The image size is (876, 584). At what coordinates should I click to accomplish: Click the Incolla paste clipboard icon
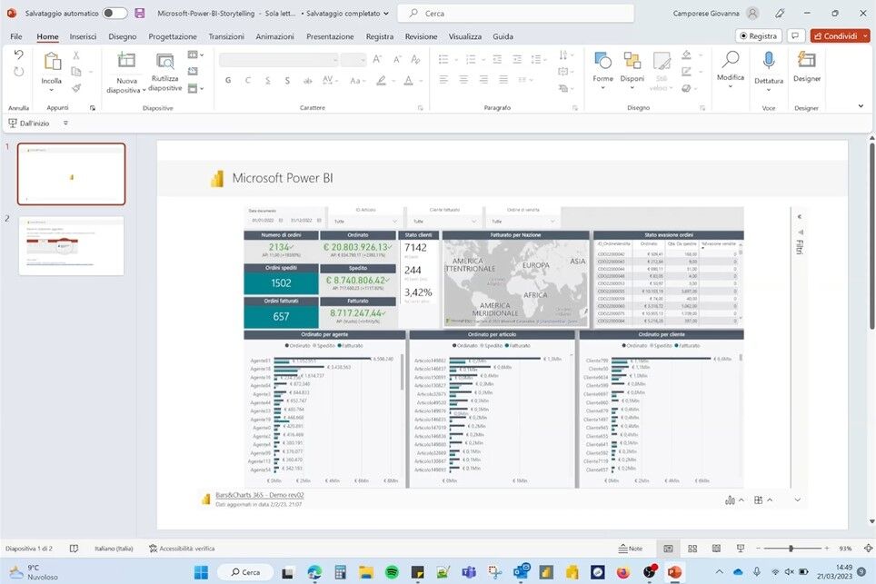pyautogui.click(x=52, y=62)
